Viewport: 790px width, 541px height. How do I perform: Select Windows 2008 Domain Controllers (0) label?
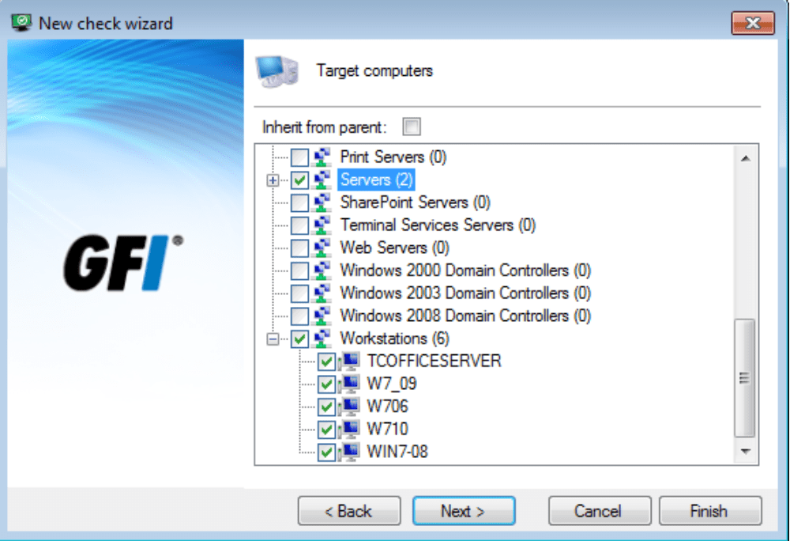pyautogui.click(x=465, y=316)
